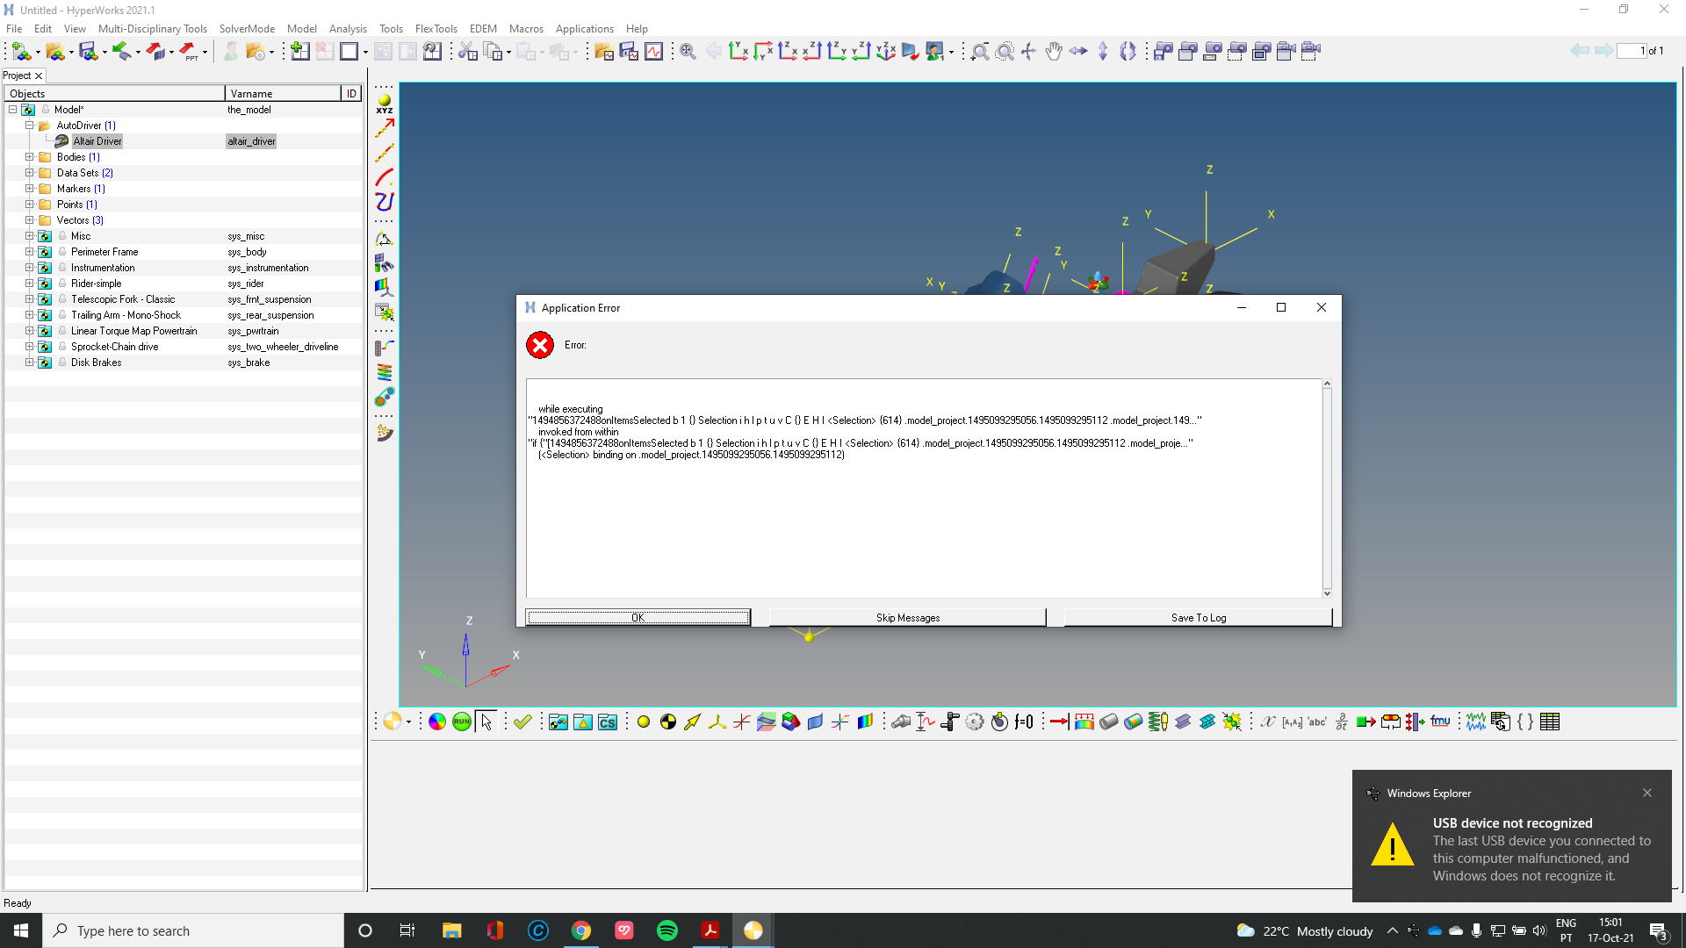The width and height of the screenshot is (1686, 948).
Task: Toggle the lock icon beside Model
Action: click(x=46, y=110)
